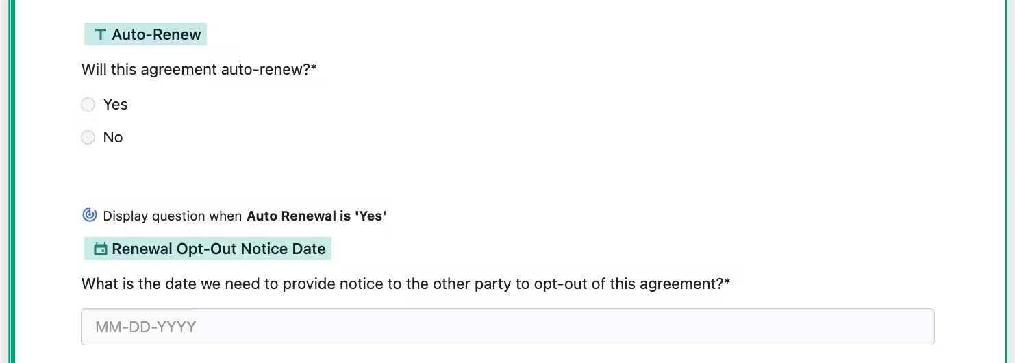1015x363 pixels.
Task: Click the opt-out notice date question text
Action: tap(403, 284)
